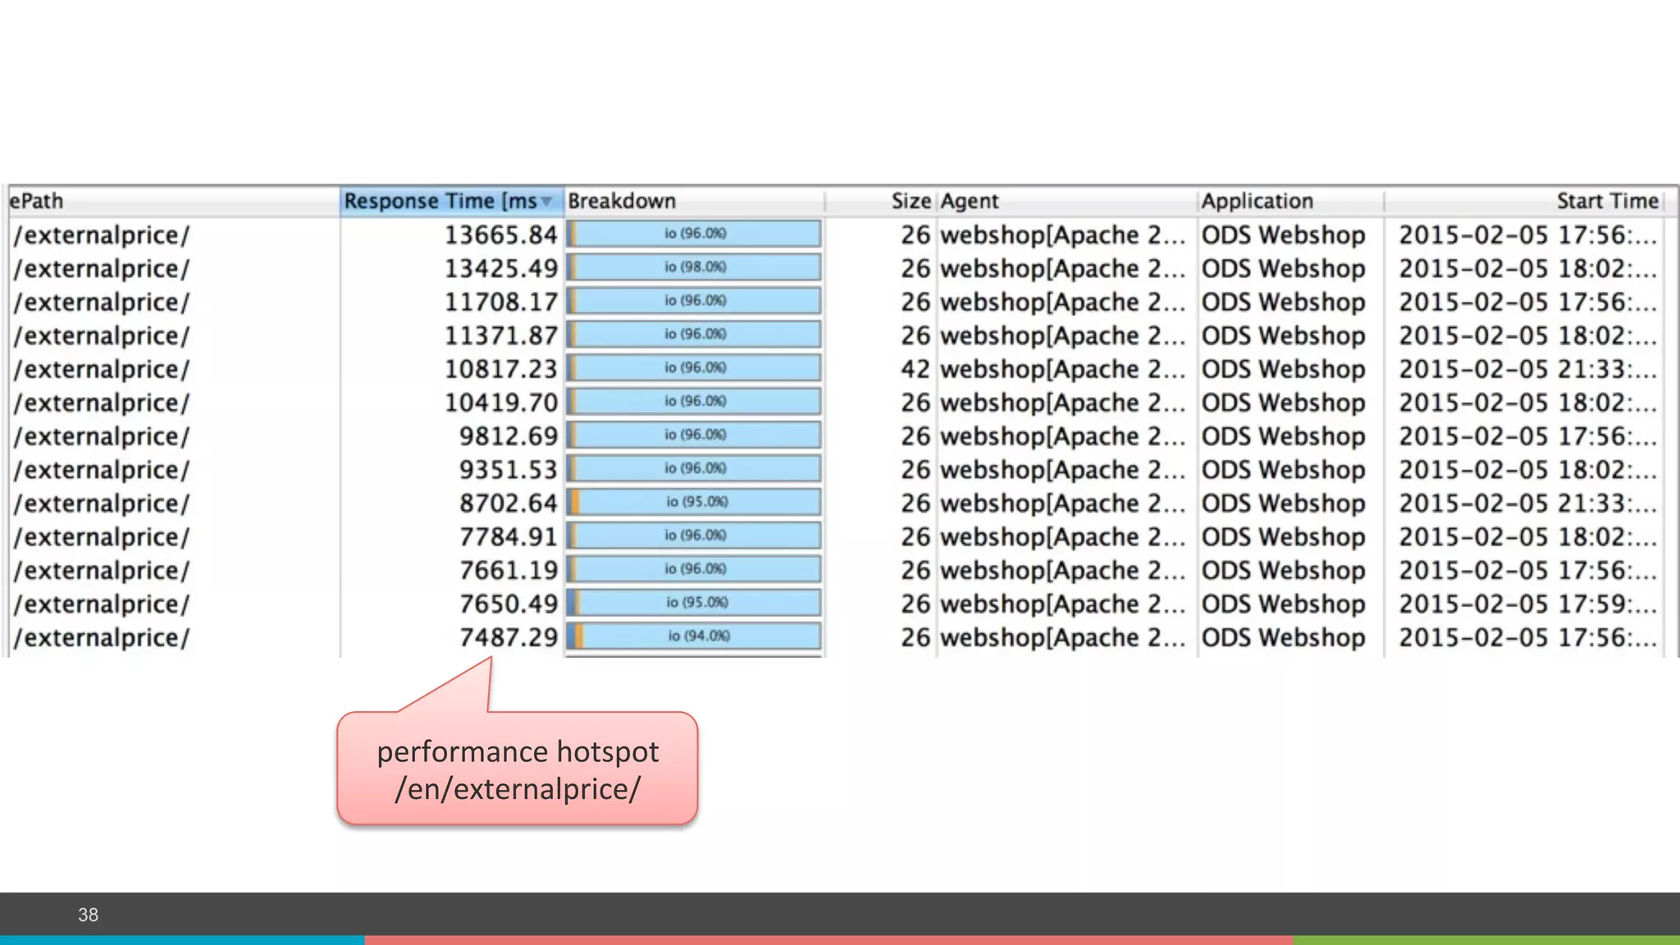
Task: Click the Agent cell in the 10817.23 row
Action: [x=1063, y=369]
